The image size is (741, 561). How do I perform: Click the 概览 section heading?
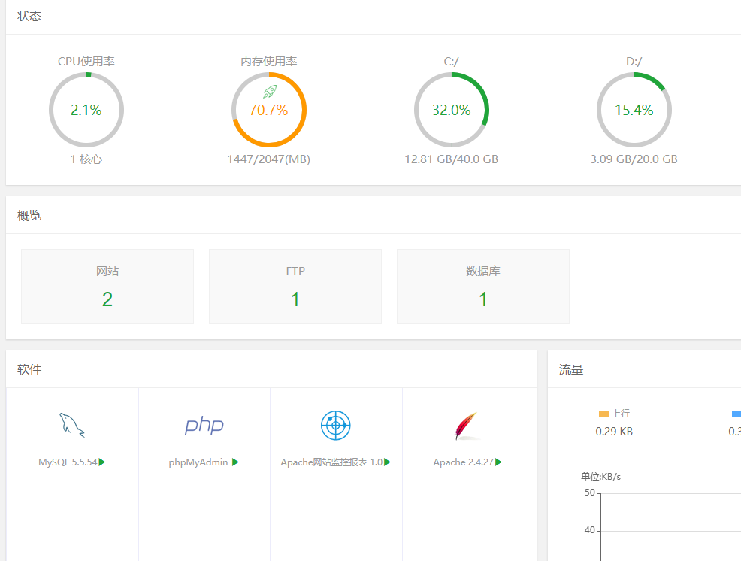pos(29,216)
